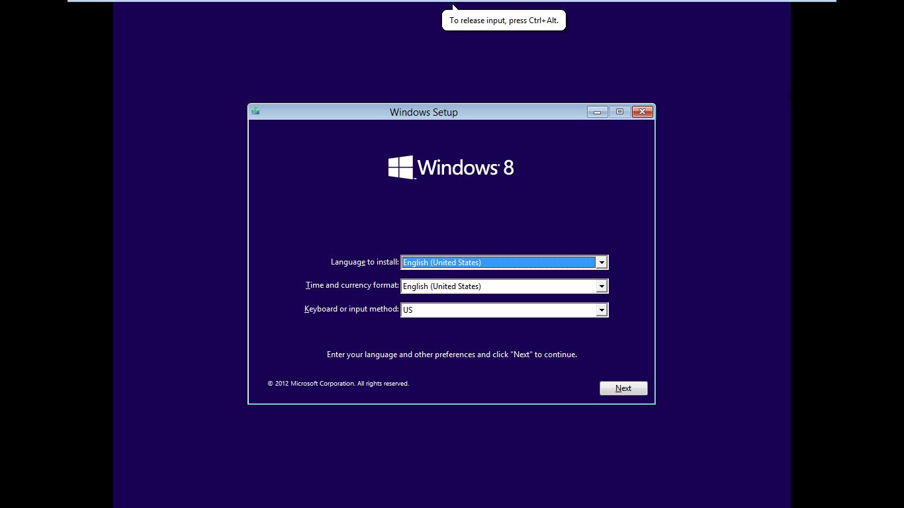Click the Next button to continue
Screen dimensions: 904x508
click(623, 388)
